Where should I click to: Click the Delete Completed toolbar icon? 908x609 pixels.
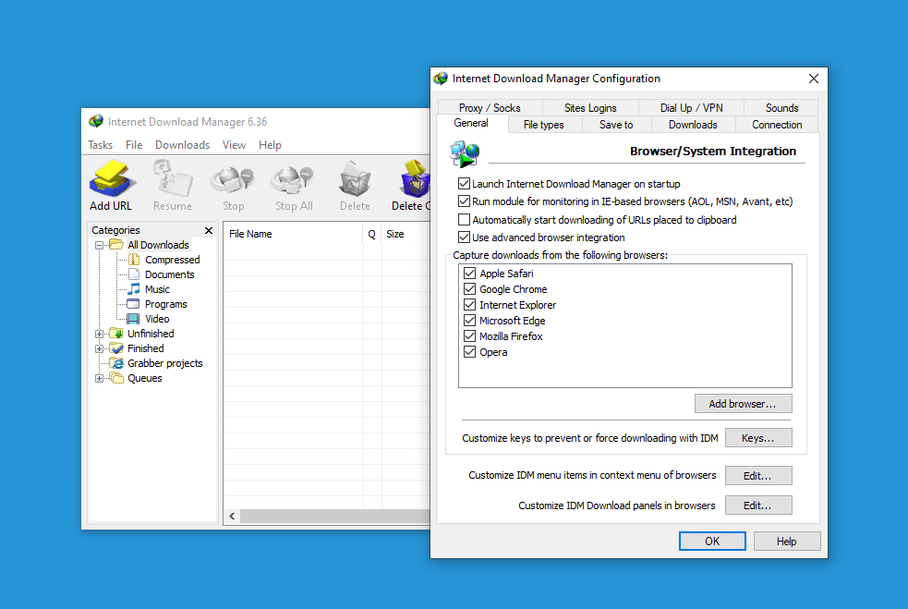415,178
